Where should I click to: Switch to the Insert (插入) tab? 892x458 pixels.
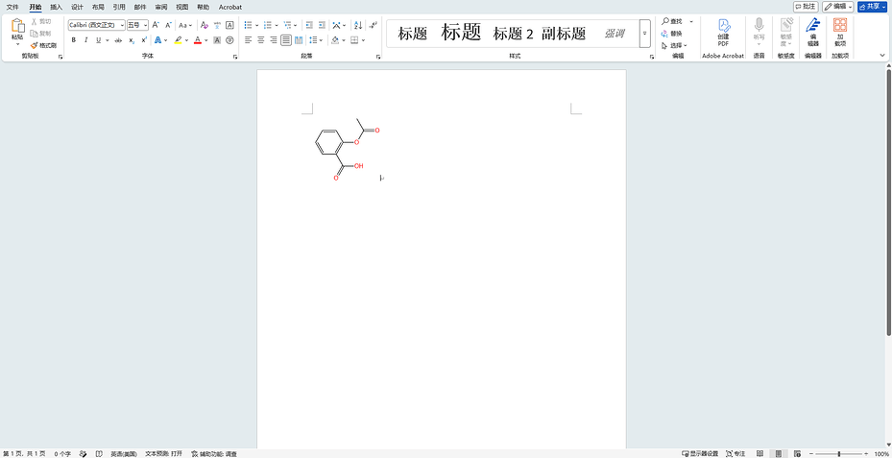57,7
